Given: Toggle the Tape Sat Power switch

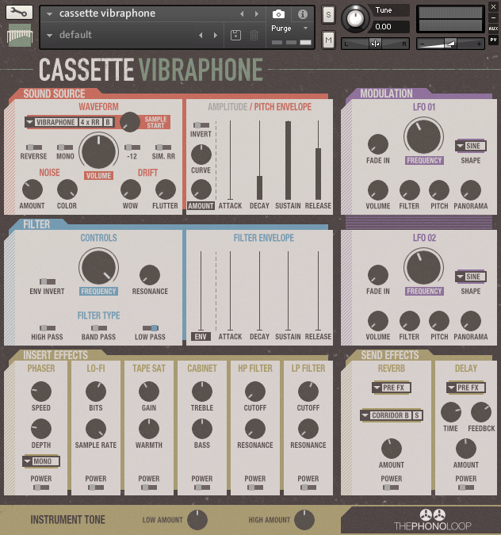Looking at the screenshot, I should 149,487.
